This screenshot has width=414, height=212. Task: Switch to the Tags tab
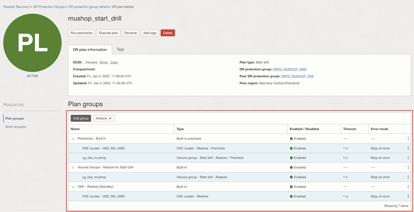(120, 49)
